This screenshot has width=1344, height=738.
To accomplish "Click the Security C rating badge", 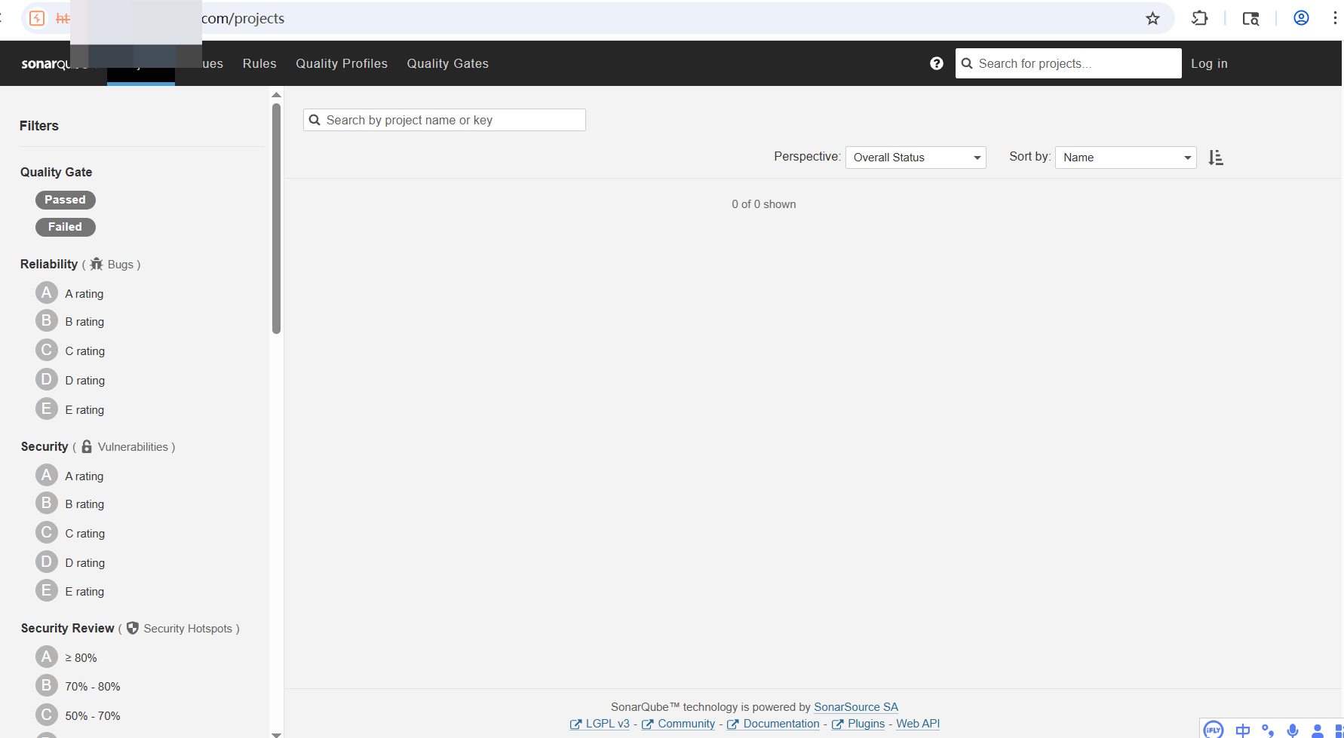I will (x=46, y=532).
